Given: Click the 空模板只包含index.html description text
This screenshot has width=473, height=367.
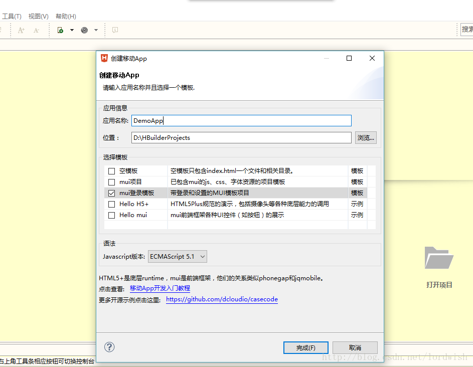Looking at the screenshot, I should tap(232, 171).
